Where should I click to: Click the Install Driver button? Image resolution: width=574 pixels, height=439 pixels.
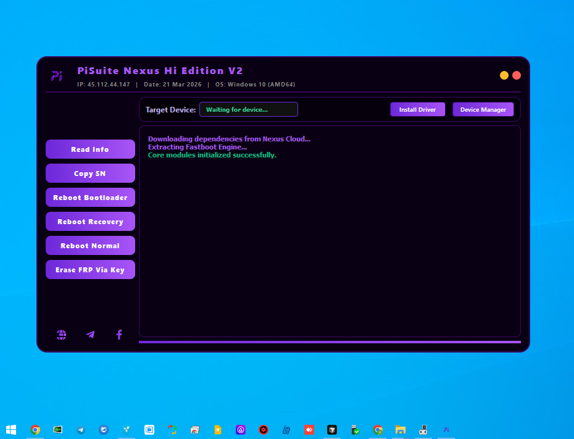click(417, 109)
